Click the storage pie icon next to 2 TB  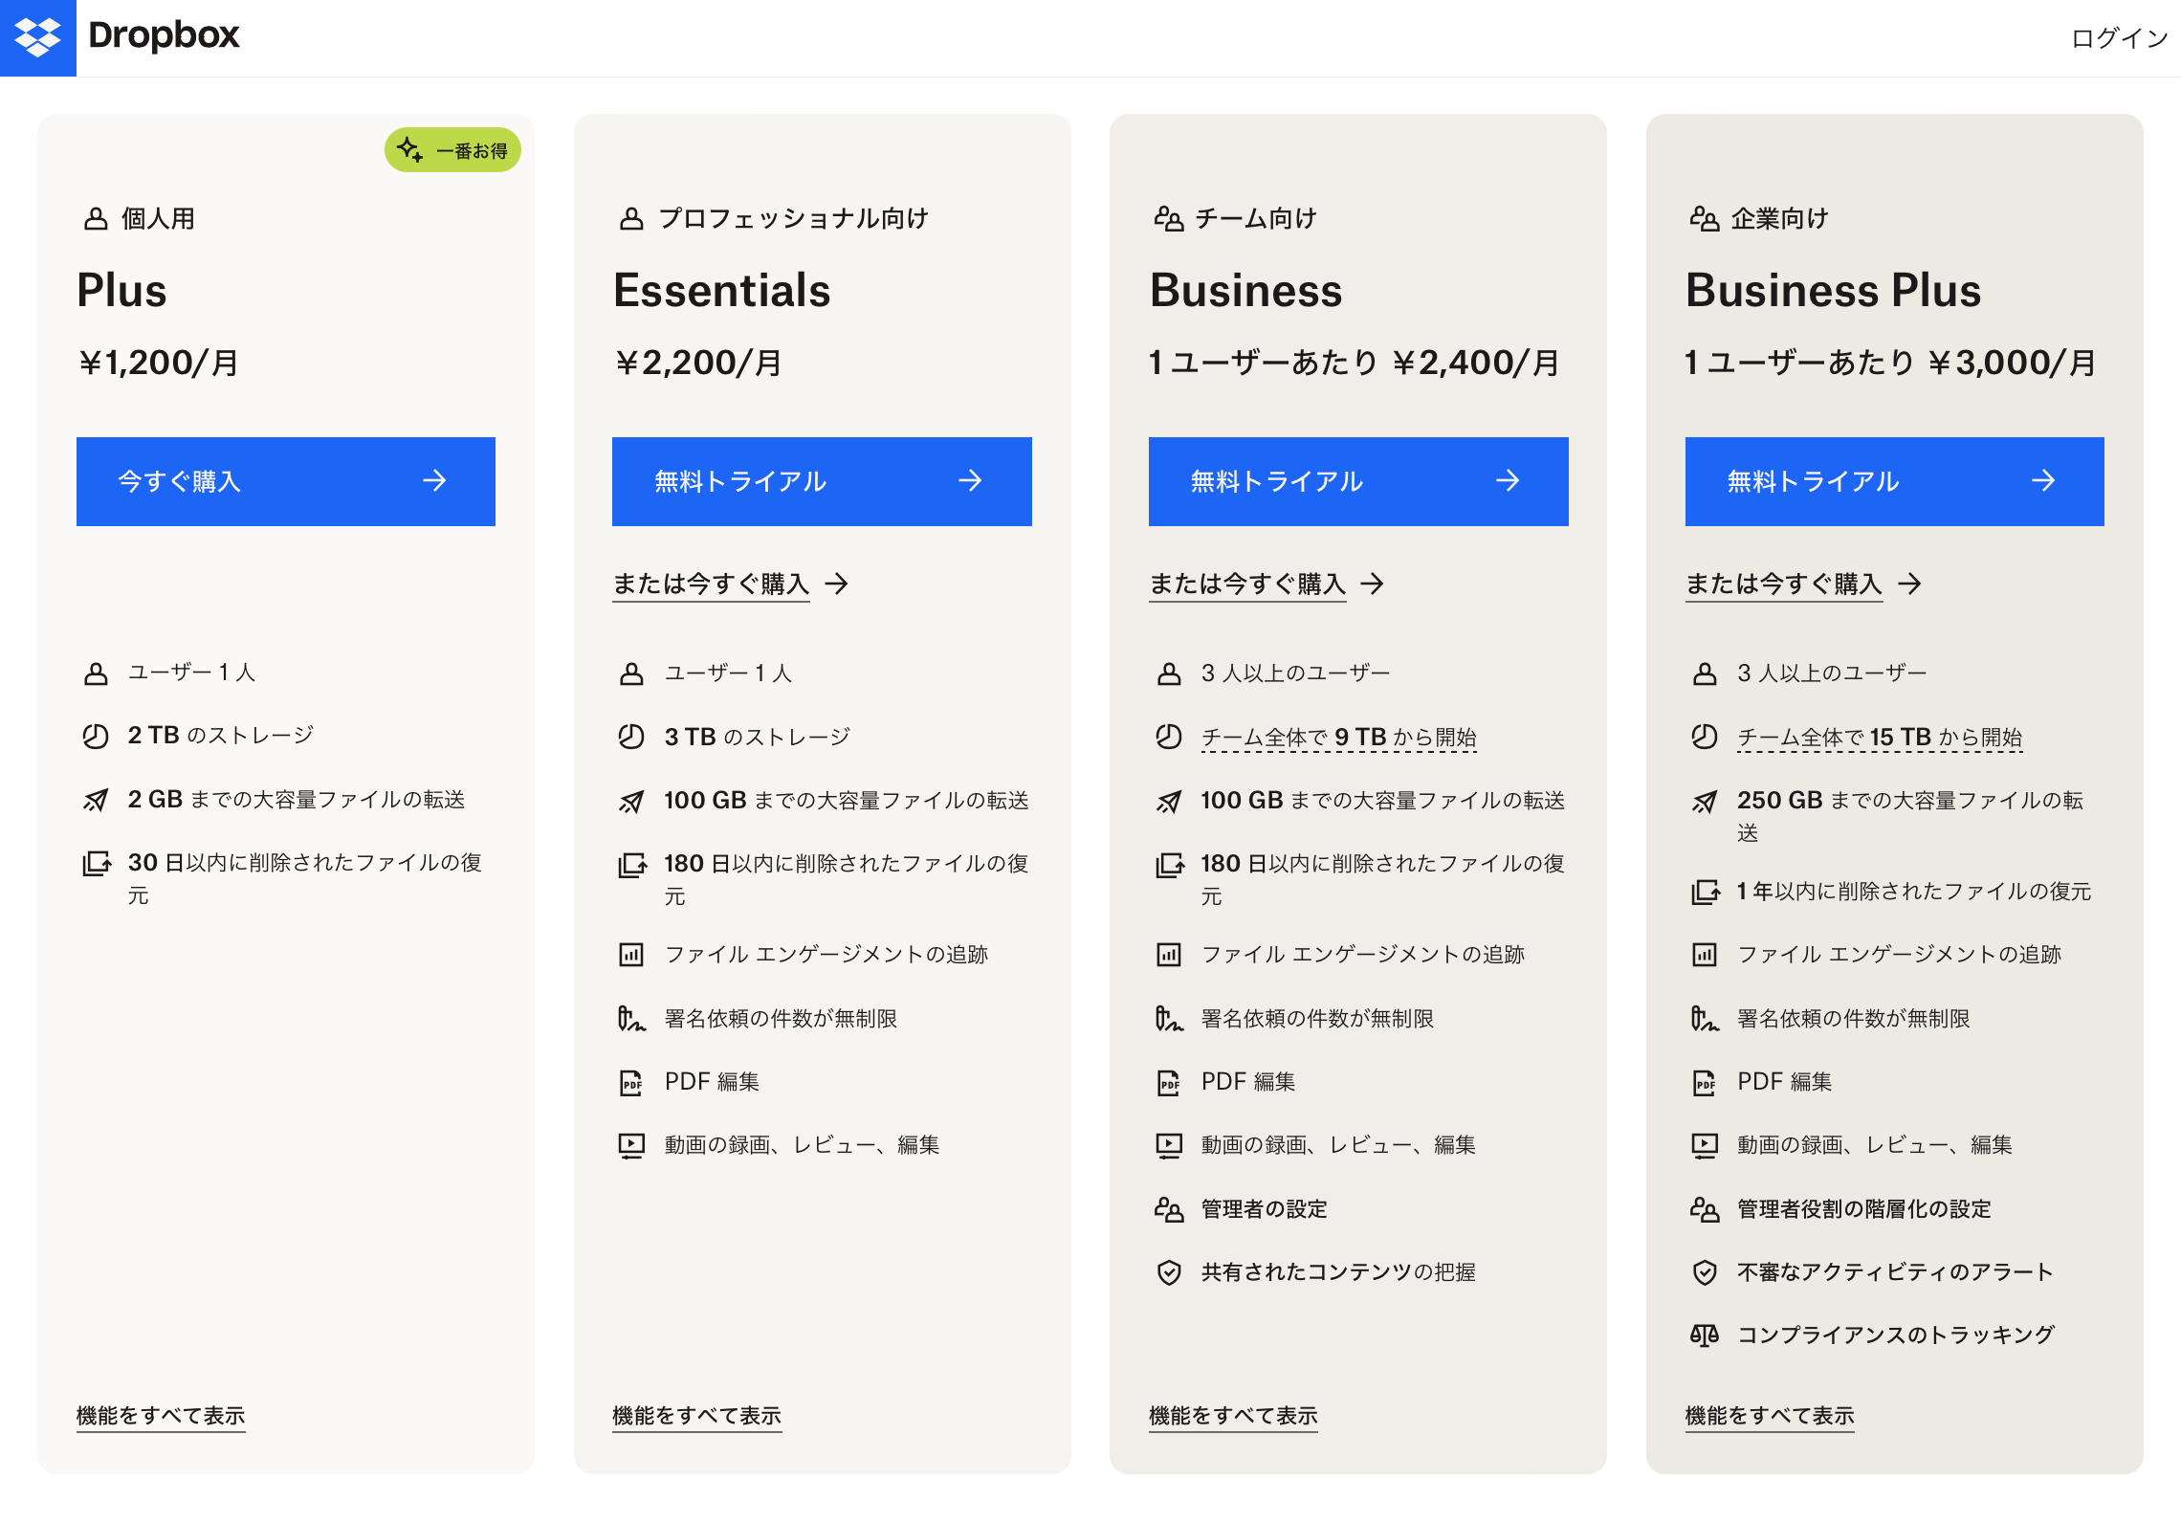(x=96, y=736)
